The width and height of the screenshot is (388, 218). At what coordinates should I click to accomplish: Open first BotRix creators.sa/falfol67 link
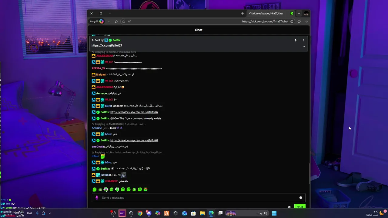(x=134, y=112)
